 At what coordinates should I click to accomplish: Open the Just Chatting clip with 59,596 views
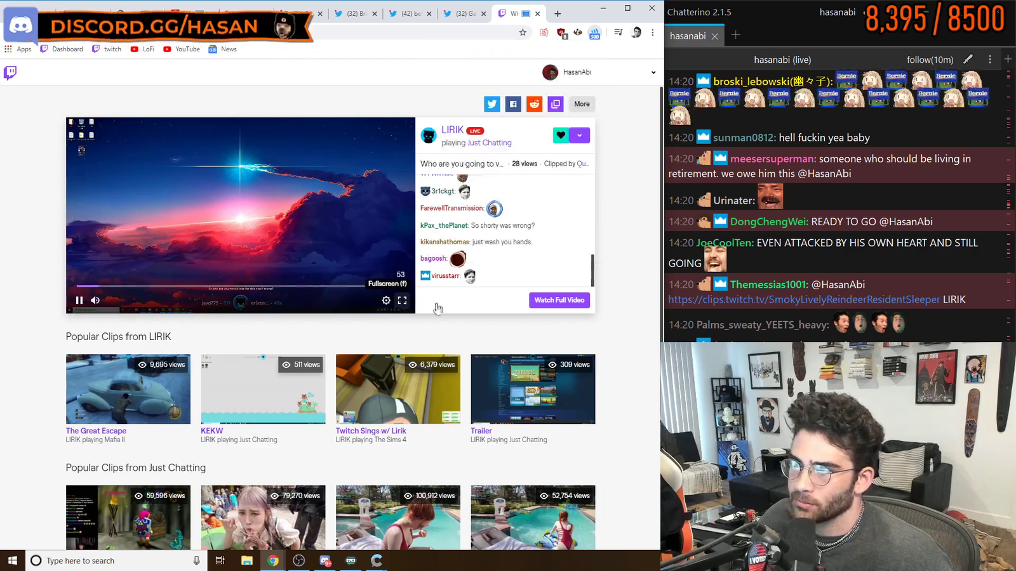(x=128, y=518)
